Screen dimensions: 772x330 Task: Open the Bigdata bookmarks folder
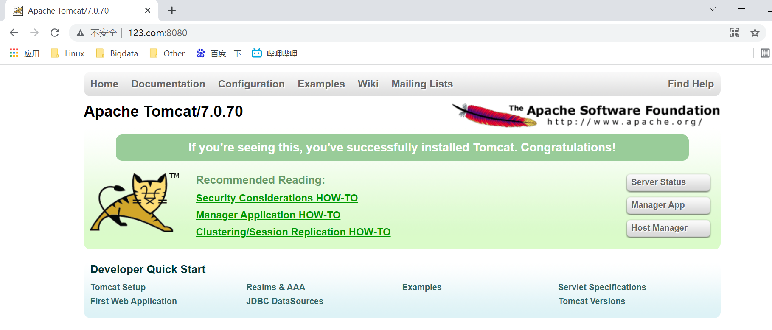tap(118, 53)
